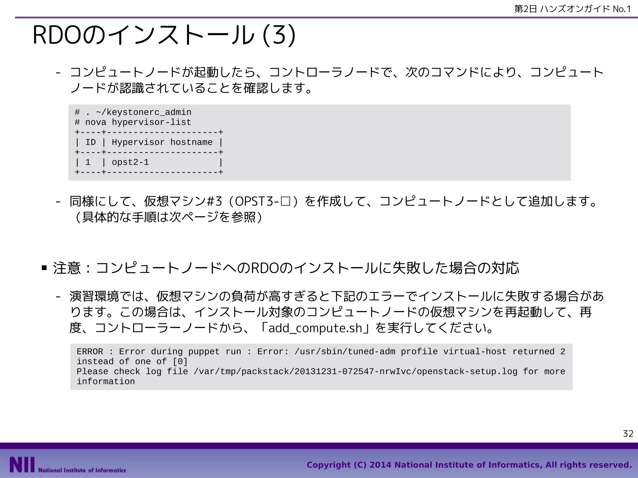638x478 pixels.
Task: Click the hostname cell 'opst2-1'
Action: (130, 162)
